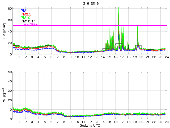Click the 50 tick label on lower y-axis
The width and height of the screenshot is (170, 128).
[x=10, y=72]
